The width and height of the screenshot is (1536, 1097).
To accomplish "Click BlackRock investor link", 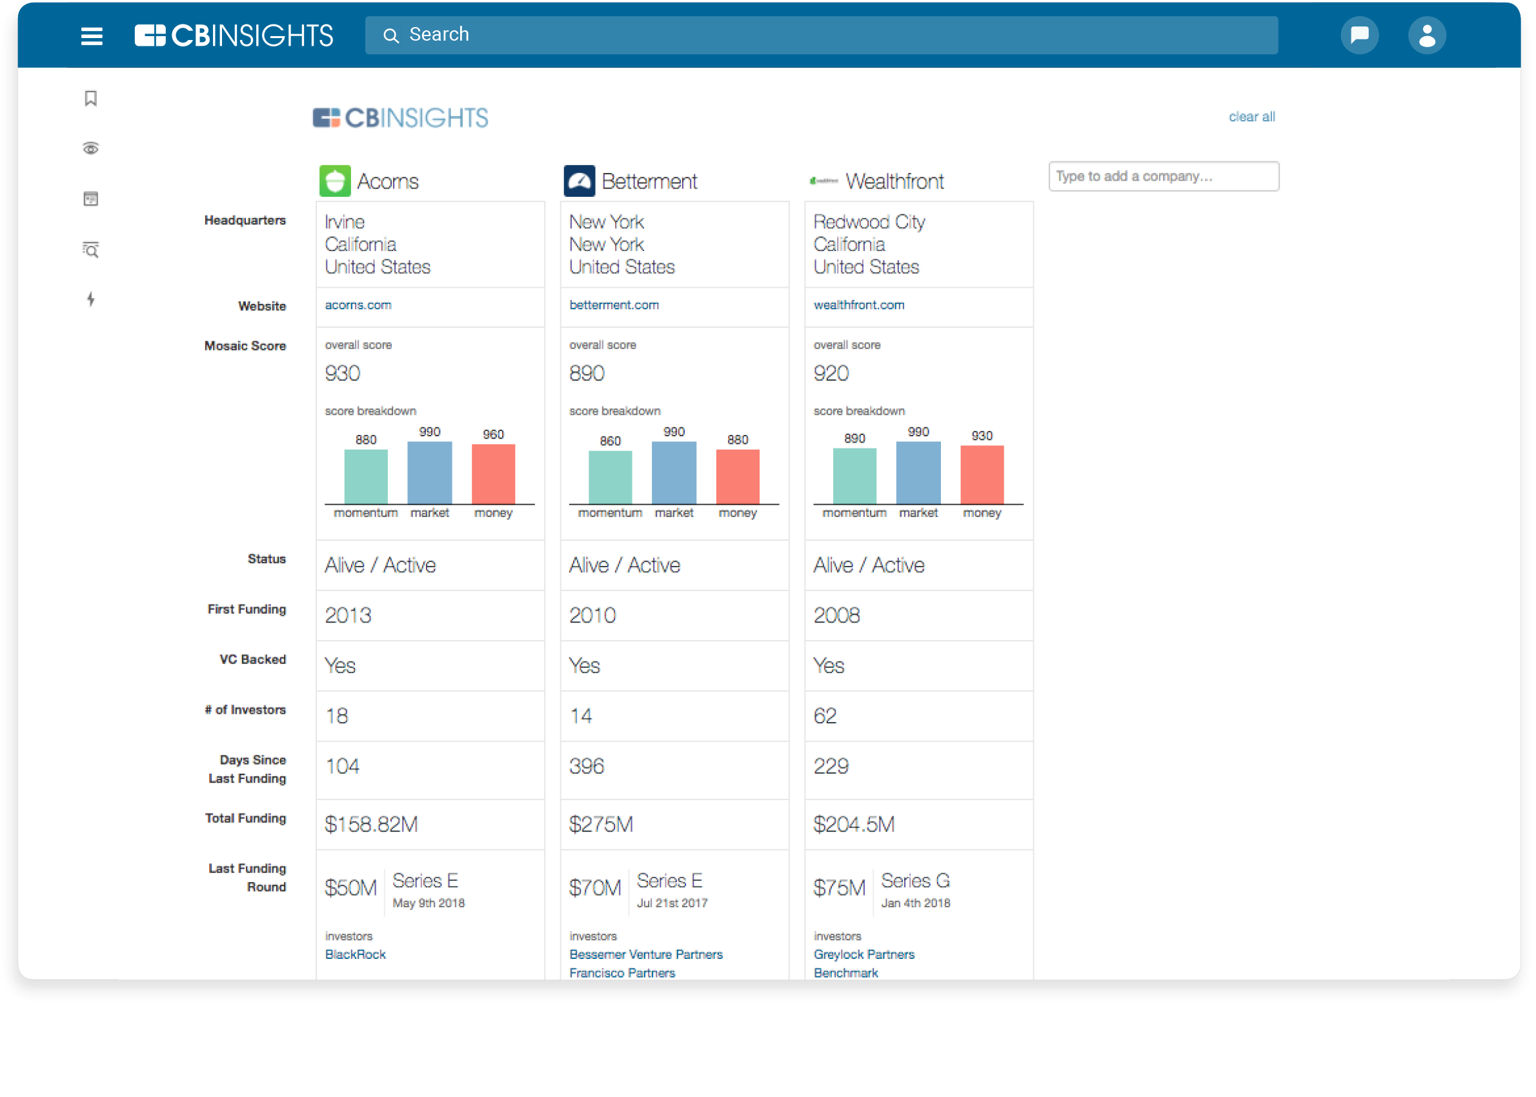I will pyautogui.click(x=356, y=954).
